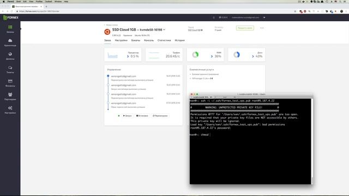Open the balance cart in Fornex header
Image resolution: width=349 pixels, height=196 pixels.
pyautogui.click(x=223, y=17)
